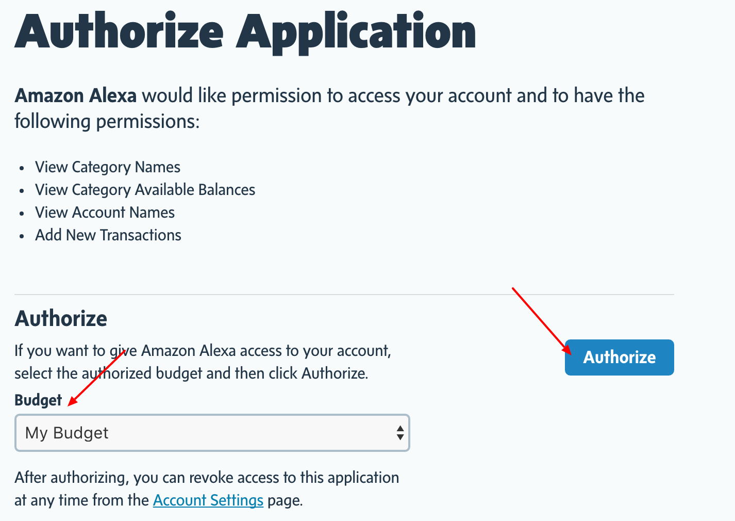
Task: Click the Add New Transactions permission
Action: [x=108, y=235]
